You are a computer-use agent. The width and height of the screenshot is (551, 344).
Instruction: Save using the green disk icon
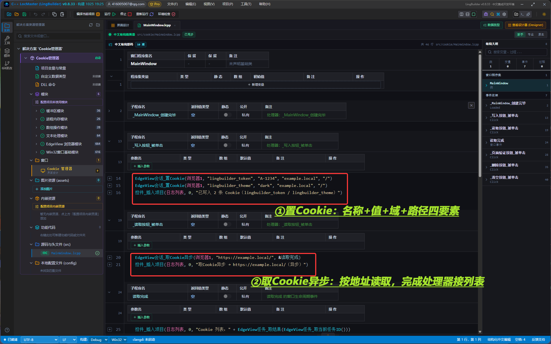(24, 14)
